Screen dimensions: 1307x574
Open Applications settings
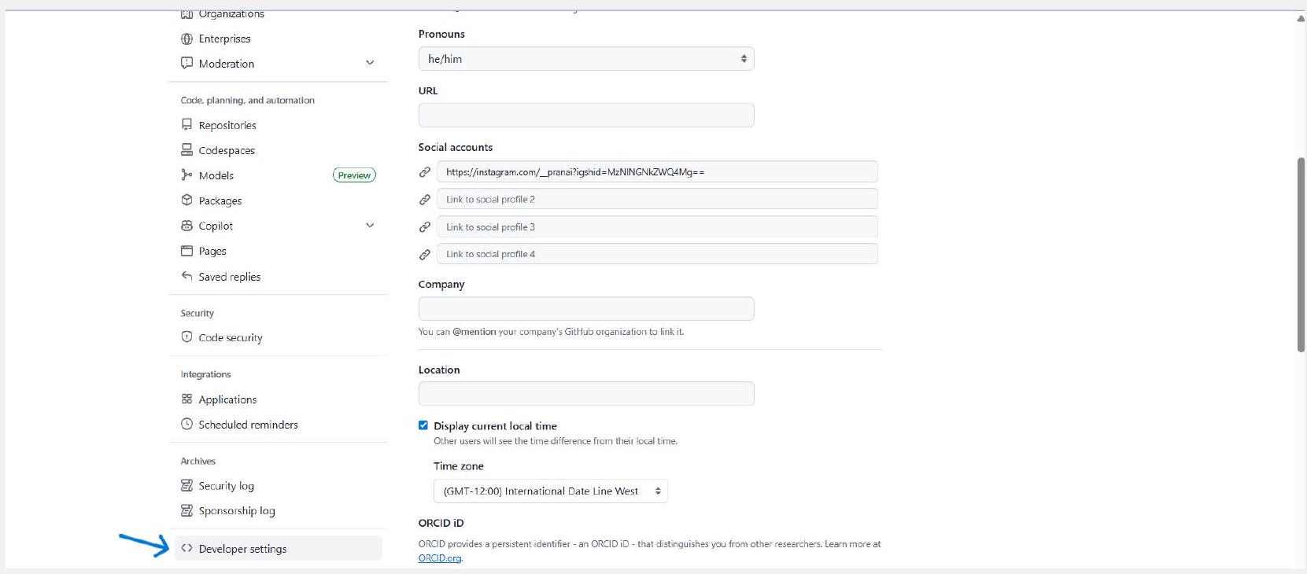[x=227, y=399]
